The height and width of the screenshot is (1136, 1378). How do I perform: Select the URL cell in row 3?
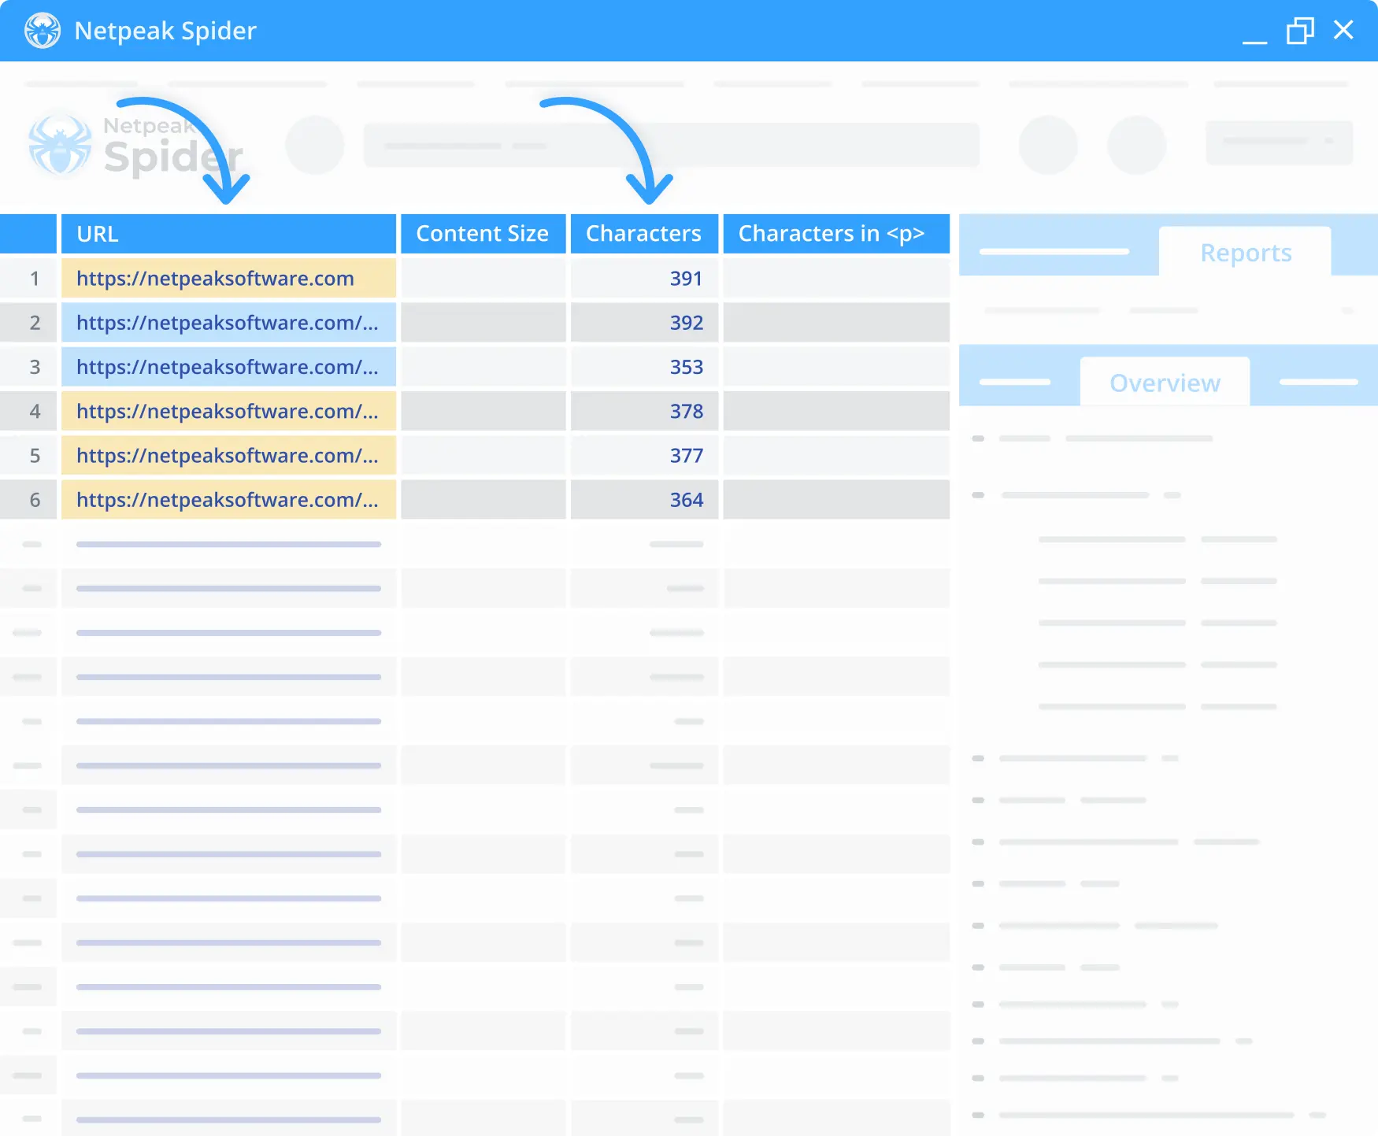(x=228, y=367)
